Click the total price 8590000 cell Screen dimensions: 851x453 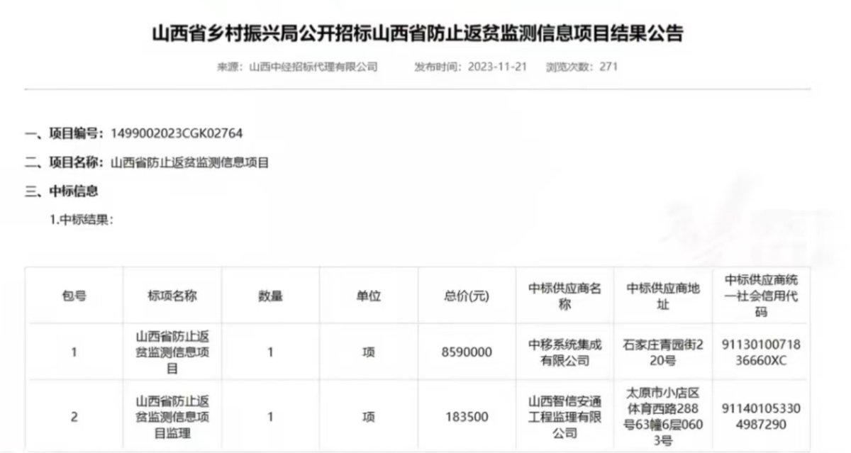coord(467,352)
